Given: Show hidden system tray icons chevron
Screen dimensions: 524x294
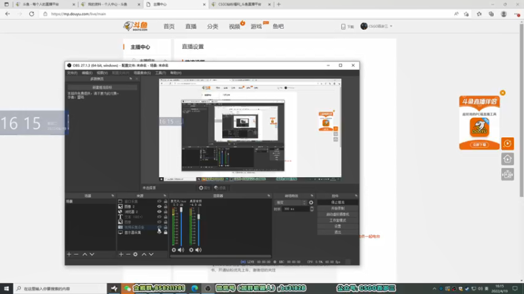Looking at the screenshot, I should (434, 289).
